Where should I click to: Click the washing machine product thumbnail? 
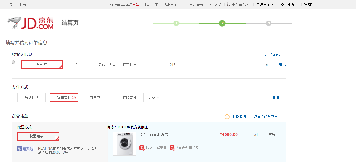[x=124, y=144]
